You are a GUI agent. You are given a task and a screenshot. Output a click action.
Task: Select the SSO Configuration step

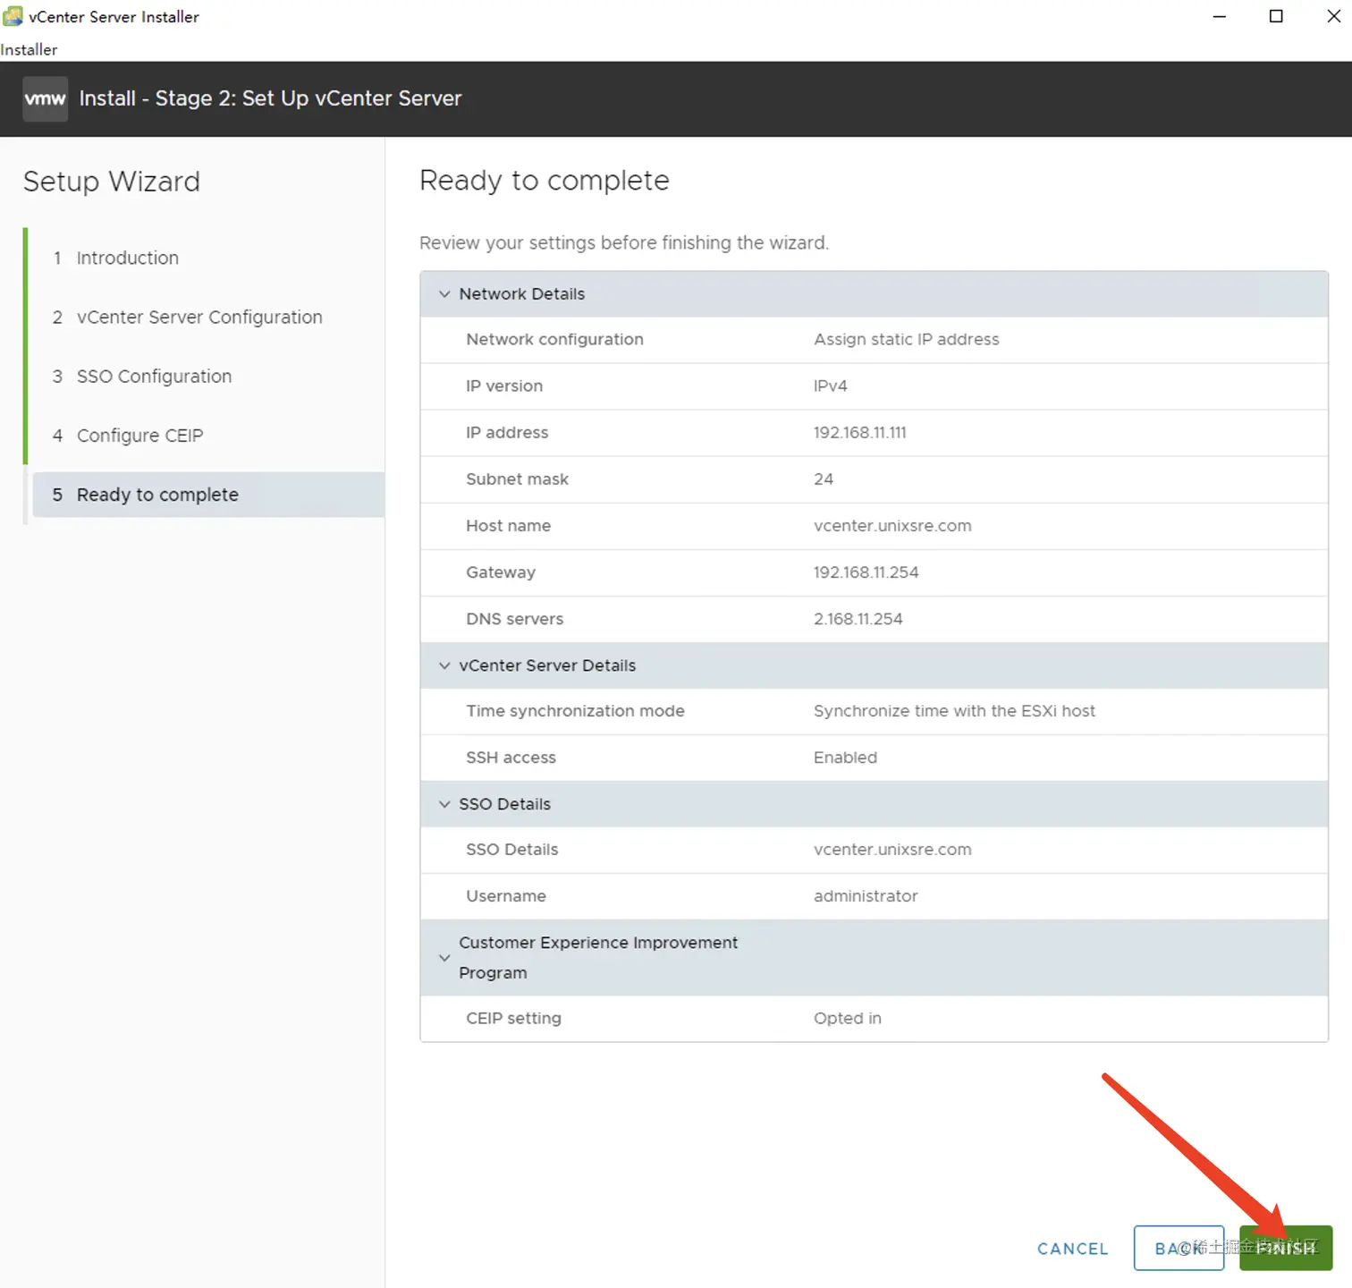(154, 376)
